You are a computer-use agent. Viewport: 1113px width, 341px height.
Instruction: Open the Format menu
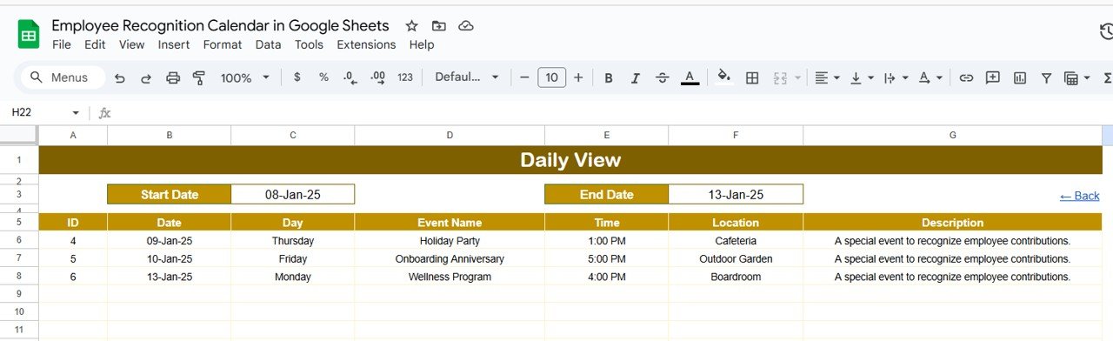coord(223,44)
